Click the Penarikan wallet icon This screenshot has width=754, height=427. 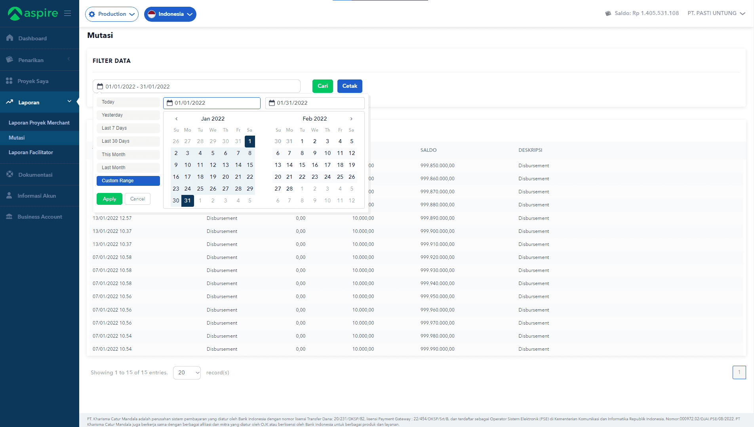tap(10, 59)
